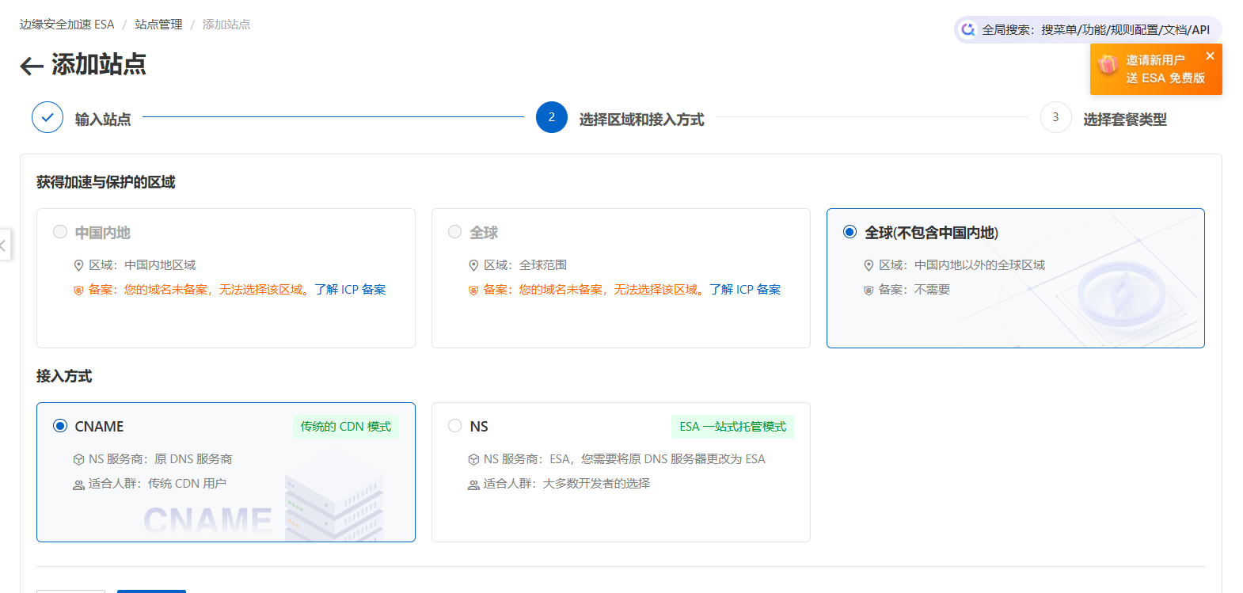The height and width of the screenshot is (593, 1243).
Task: Select the 中国内地 region radio button
Action: 60,232
